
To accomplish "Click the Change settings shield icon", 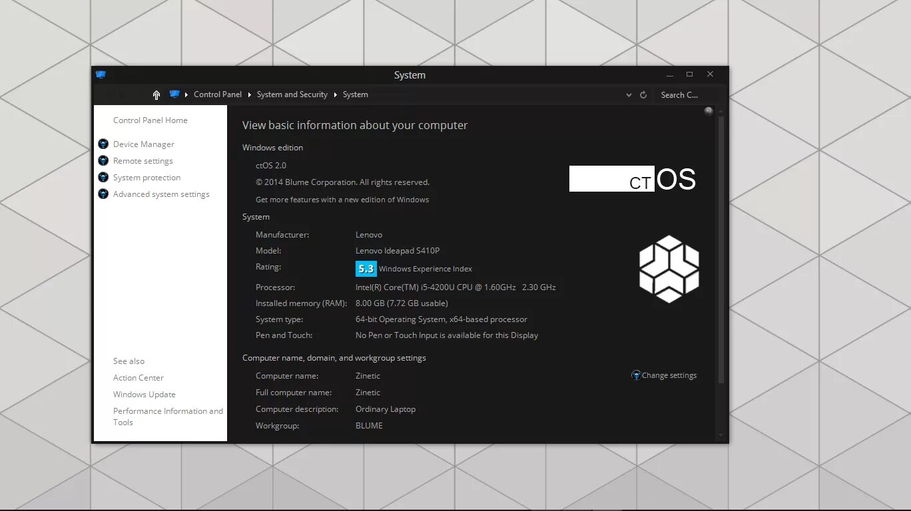I will (636, 375).
